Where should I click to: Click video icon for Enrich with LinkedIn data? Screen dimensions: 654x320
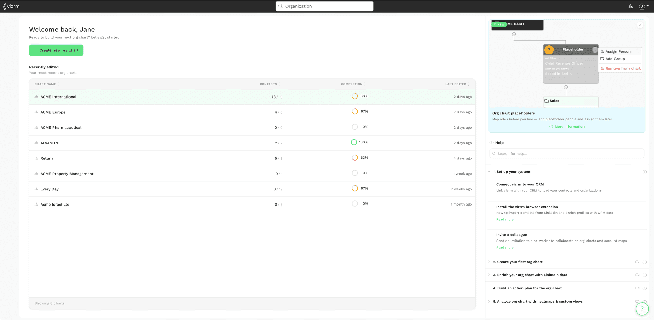click(637, 275)
